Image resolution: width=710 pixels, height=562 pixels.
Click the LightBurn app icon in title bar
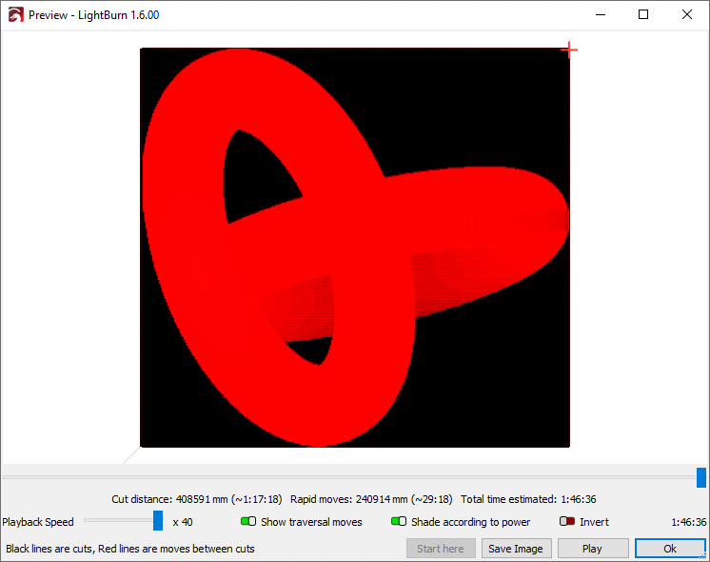point(15,15)
